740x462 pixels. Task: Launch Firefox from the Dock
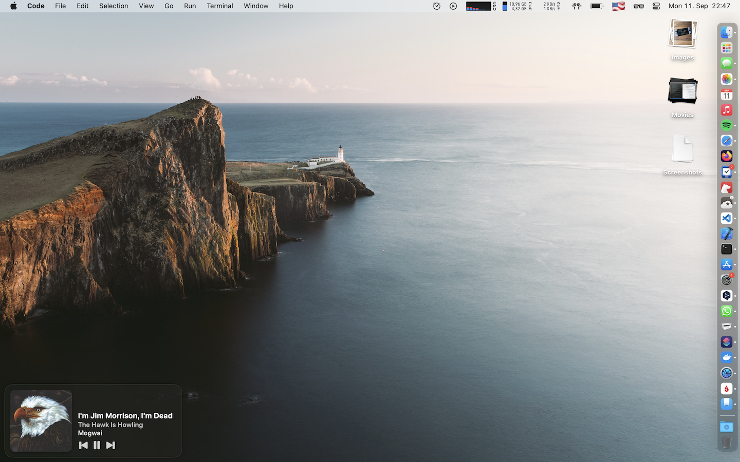click(x=726, y=156)
